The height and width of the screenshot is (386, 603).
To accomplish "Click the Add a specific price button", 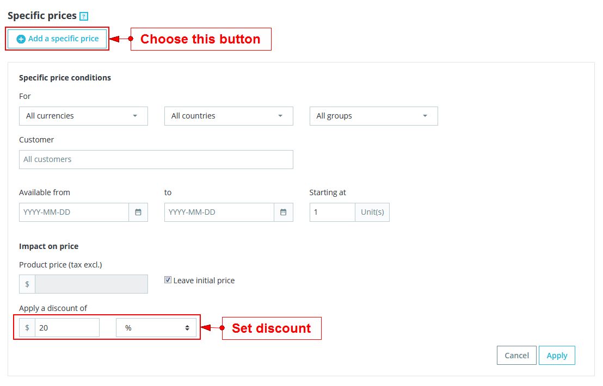I will click(57, 39).
